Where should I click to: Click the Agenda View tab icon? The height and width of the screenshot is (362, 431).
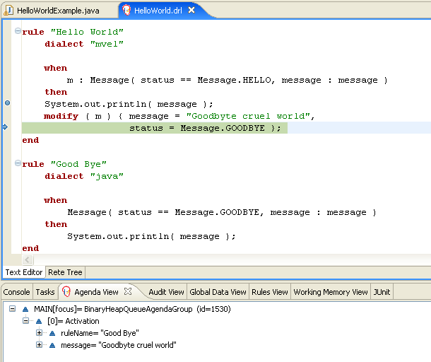pyautogui.click(x=67, y=292)
